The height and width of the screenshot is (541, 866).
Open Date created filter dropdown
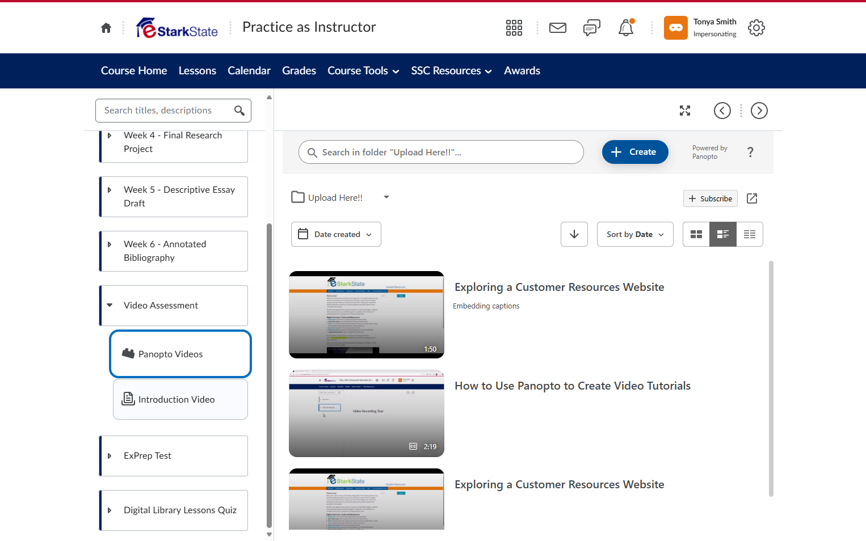pyautogui.click(x=336, y=234)
